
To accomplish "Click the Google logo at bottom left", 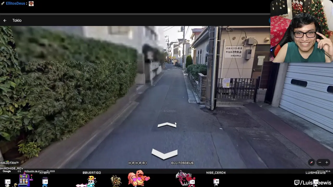I will tap(7, 171).
